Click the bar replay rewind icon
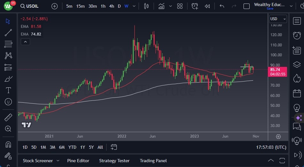Screen dimensions: 304x167 click(207, 6)
